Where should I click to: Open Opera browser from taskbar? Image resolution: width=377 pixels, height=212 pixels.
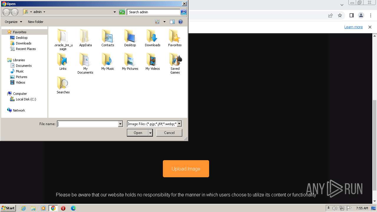pos(63,208)
